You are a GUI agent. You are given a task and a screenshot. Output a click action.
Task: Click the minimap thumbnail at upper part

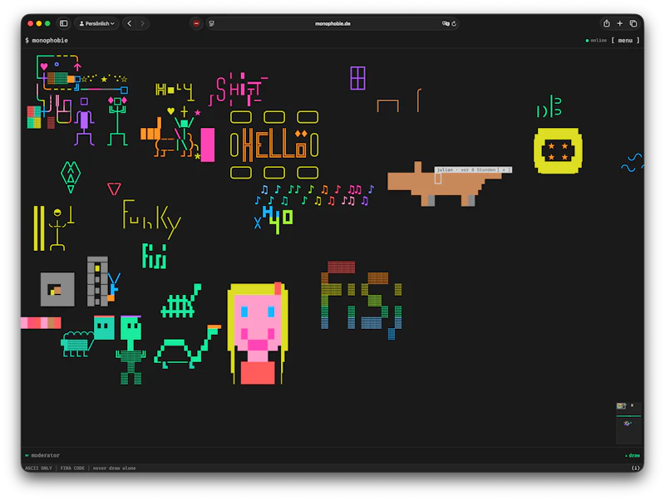(622, 406)
